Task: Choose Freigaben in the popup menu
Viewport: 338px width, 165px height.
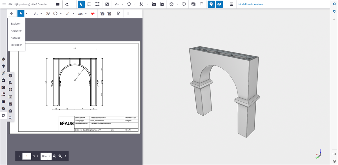Action: click(17, 45)
